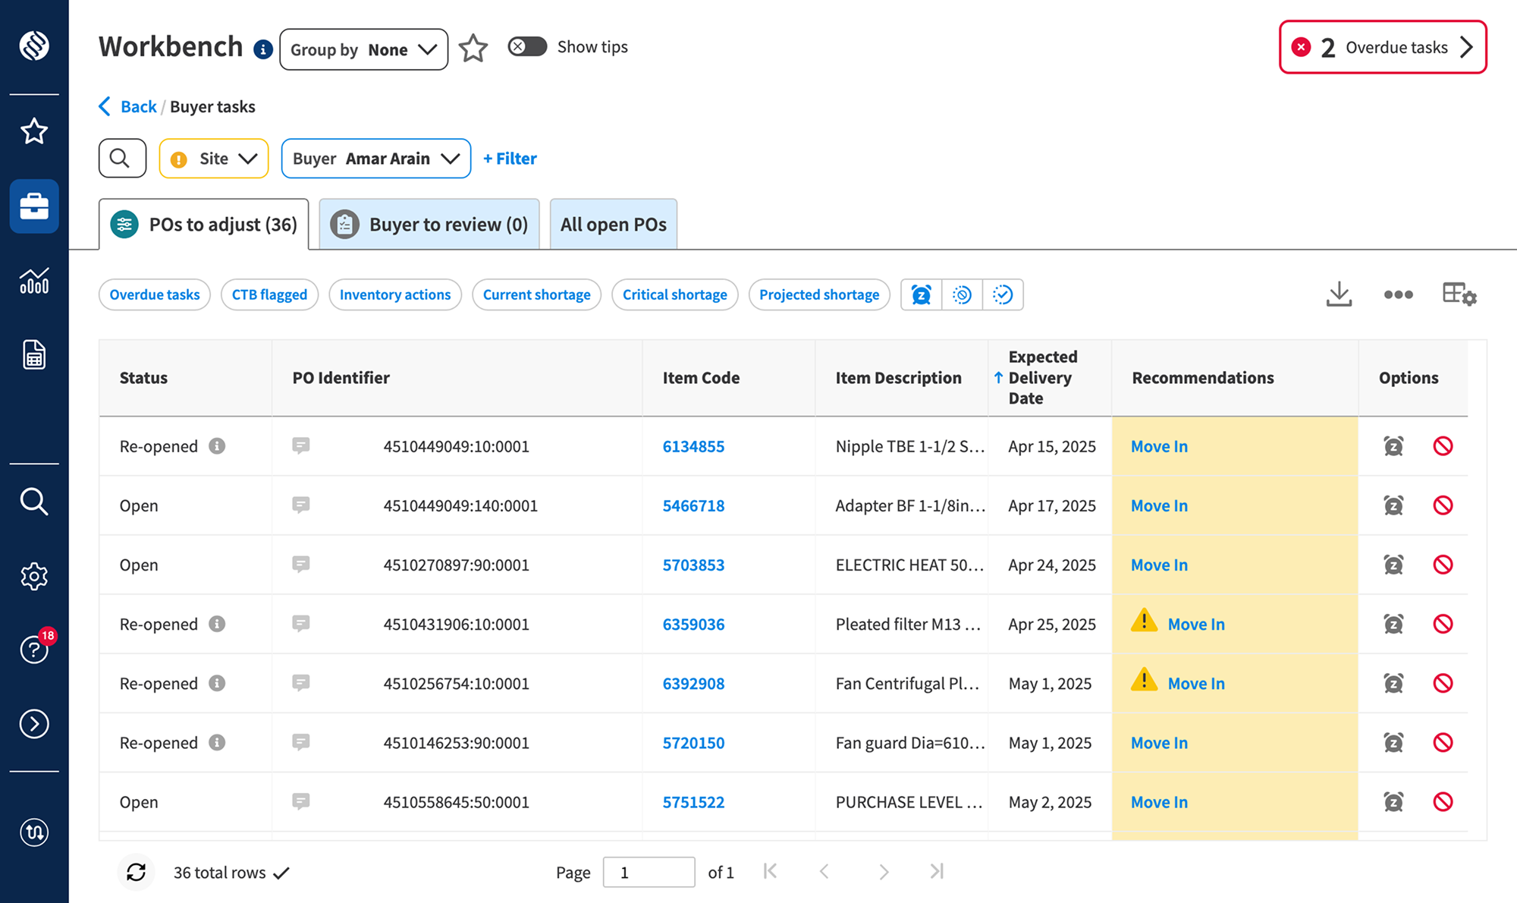This screenshot has height=903, width=1517.
Task: Add a new filter with + Filter
Action: pyautogui.click(x=510, y=159)
